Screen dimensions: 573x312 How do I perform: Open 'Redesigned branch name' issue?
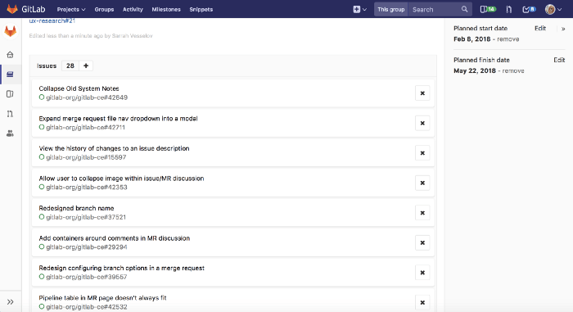[76, 208]
